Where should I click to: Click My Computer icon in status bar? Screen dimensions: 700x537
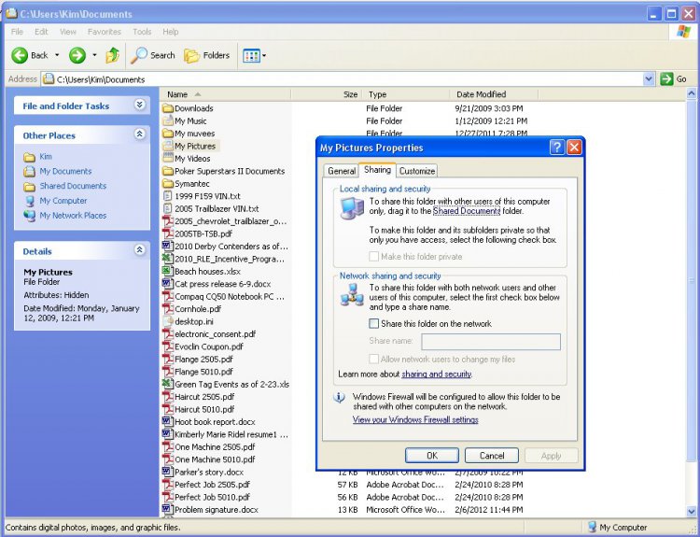(x=592, y=527)
